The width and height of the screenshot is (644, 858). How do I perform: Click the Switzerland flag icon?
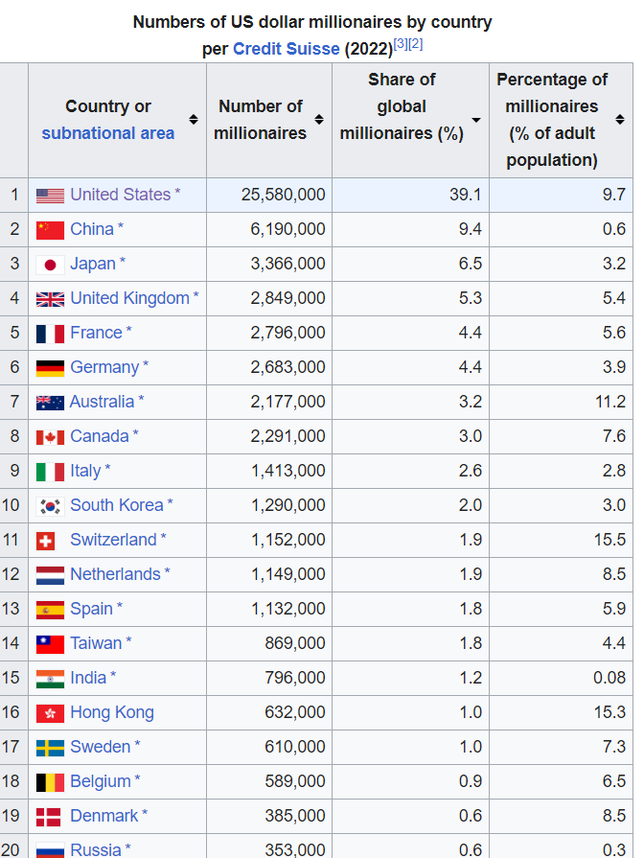click(45, 541)
